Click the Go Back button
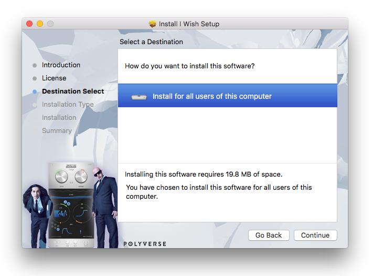372x276 pixels. pyautogui.click(x=269, y=235)
